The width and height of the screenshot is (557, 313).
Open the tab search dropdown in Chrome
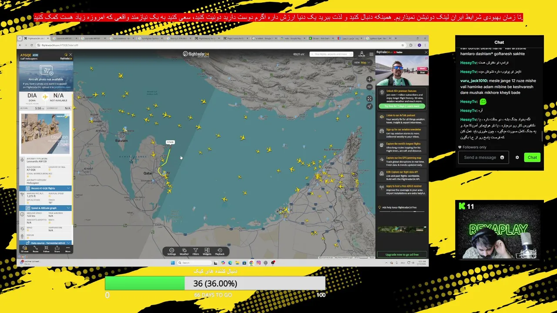[x=20, y=38]
